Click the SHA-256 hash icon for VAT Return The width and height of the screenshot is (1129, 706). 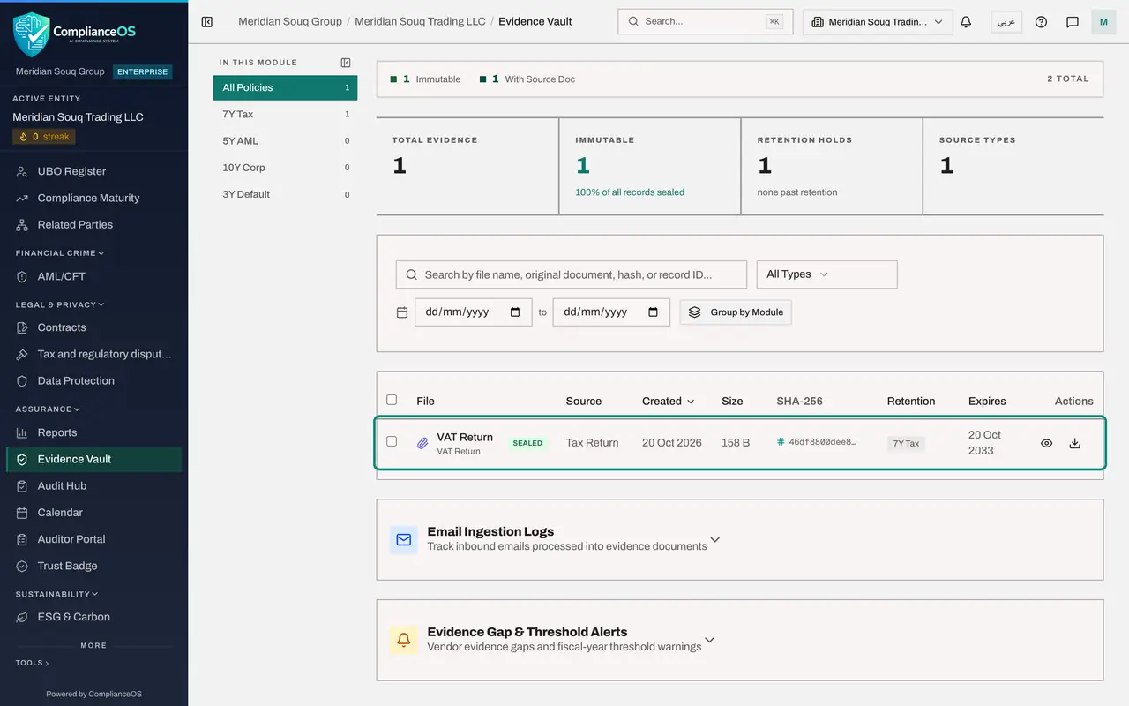[x=781, y=442]
